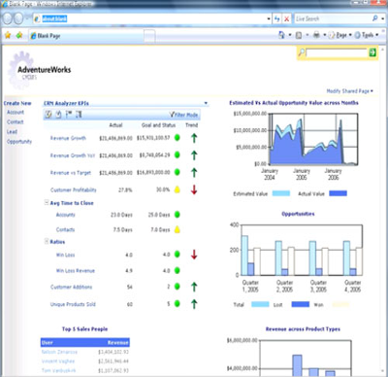Open the Revenue Growth YoY KPI link

click(73, 155)
